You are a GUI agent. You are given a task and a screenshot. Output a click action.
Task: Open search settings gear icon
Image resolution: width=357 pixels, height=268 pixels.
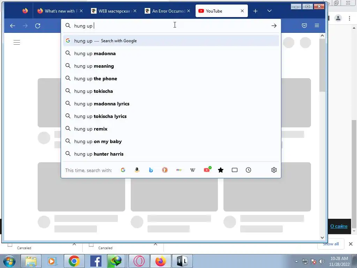click(274, 170)
